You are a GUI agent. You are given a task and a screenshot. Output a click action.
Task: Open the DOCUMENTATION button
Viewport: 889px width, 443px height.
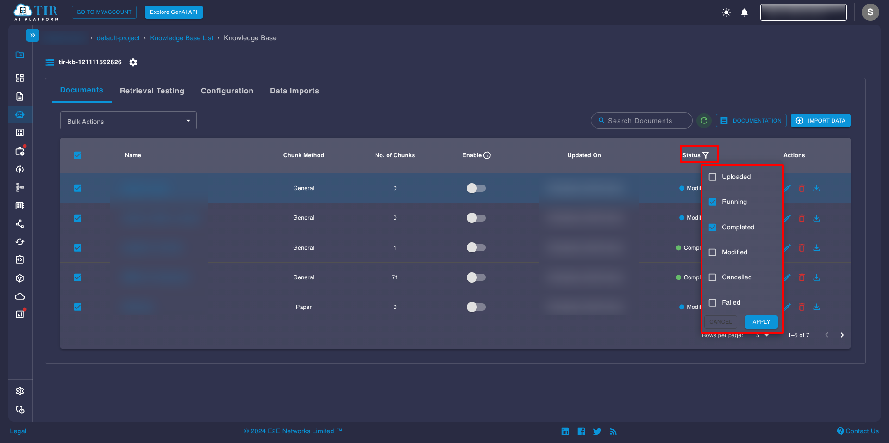(751, 121)
